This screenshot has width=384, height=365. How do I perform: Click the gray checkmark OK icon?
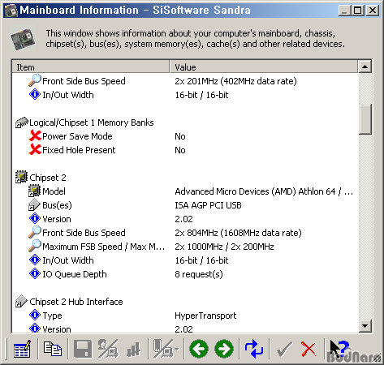pyautogui.click(x=284, y=350)
